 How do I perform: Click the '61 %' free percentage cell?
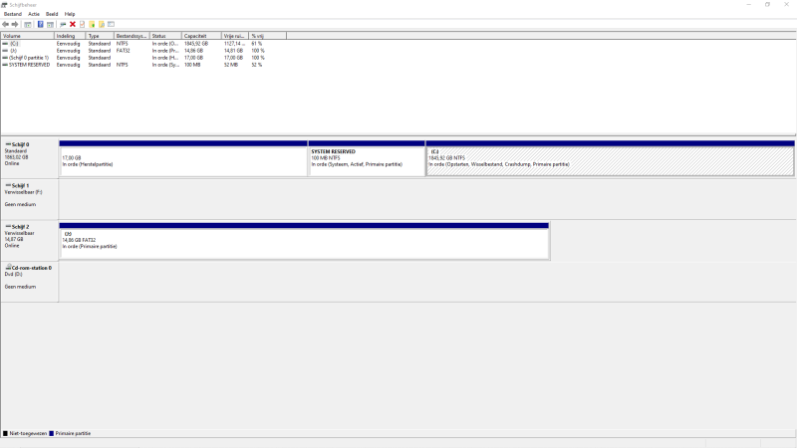tap(257, 44)
